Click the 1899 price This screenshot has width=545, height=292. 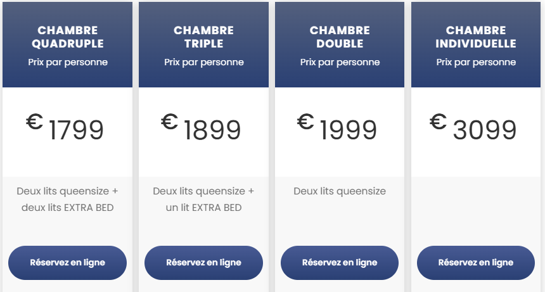click(212, 130)
